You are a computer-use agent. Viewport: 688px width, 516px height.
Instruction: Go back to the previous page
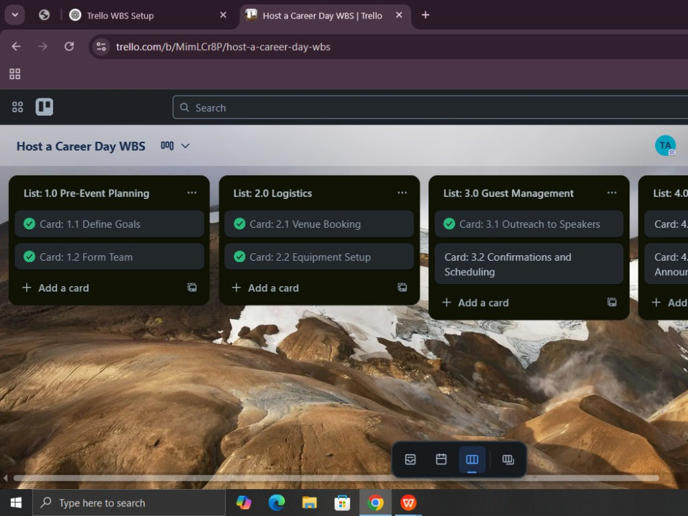(x=17, y=47)
